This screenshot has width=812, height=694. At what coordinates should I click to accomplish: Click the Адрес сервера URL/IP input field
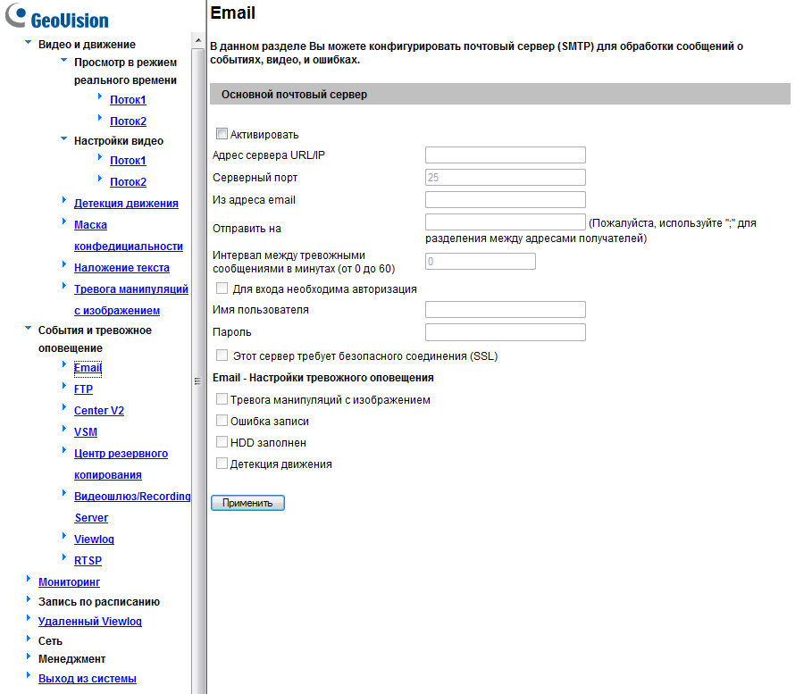[505, 155]
